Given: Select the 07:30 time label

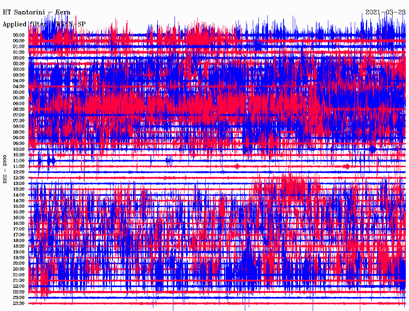Looking at the screenshot, I should (x=19, y=121).
